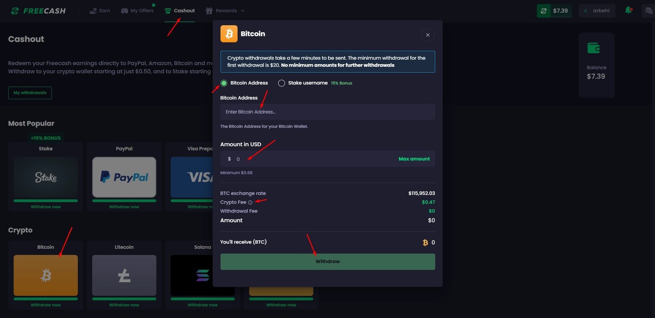This screenshot has height=318, width=655.
Task: Select the Bitcoin crypto card
Action: pos(45,275)
